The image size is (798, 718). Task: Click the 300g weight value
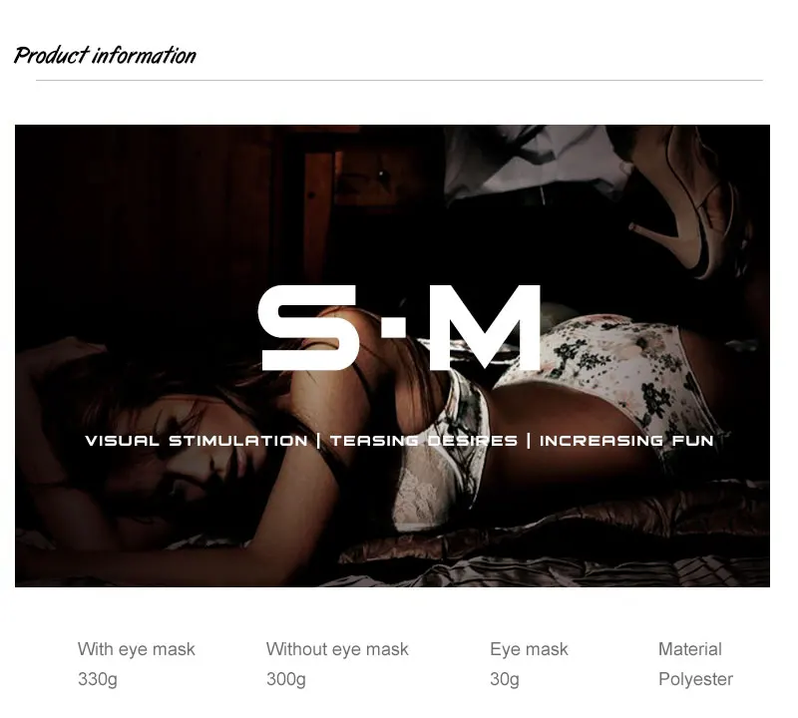(x=286, y=679)
